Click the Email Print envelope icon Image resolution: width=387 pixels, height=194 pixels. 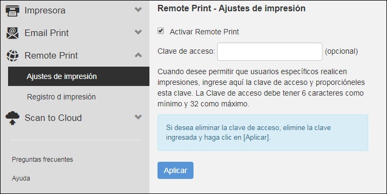click(12, 33)
